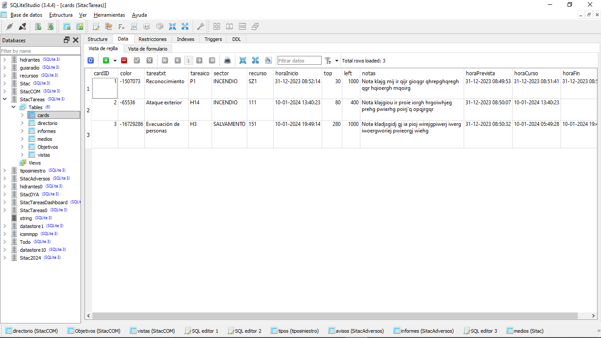Click the disconnect from database icon
This screenshot has height=338, width=601.
point(22,26)
